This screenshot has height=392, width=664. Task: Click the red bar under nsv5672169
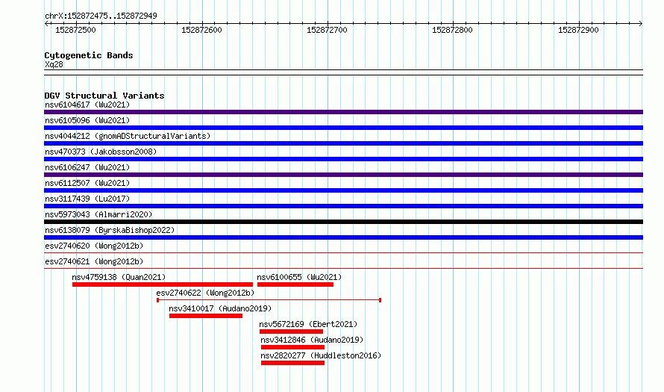[x=292, y=332]
